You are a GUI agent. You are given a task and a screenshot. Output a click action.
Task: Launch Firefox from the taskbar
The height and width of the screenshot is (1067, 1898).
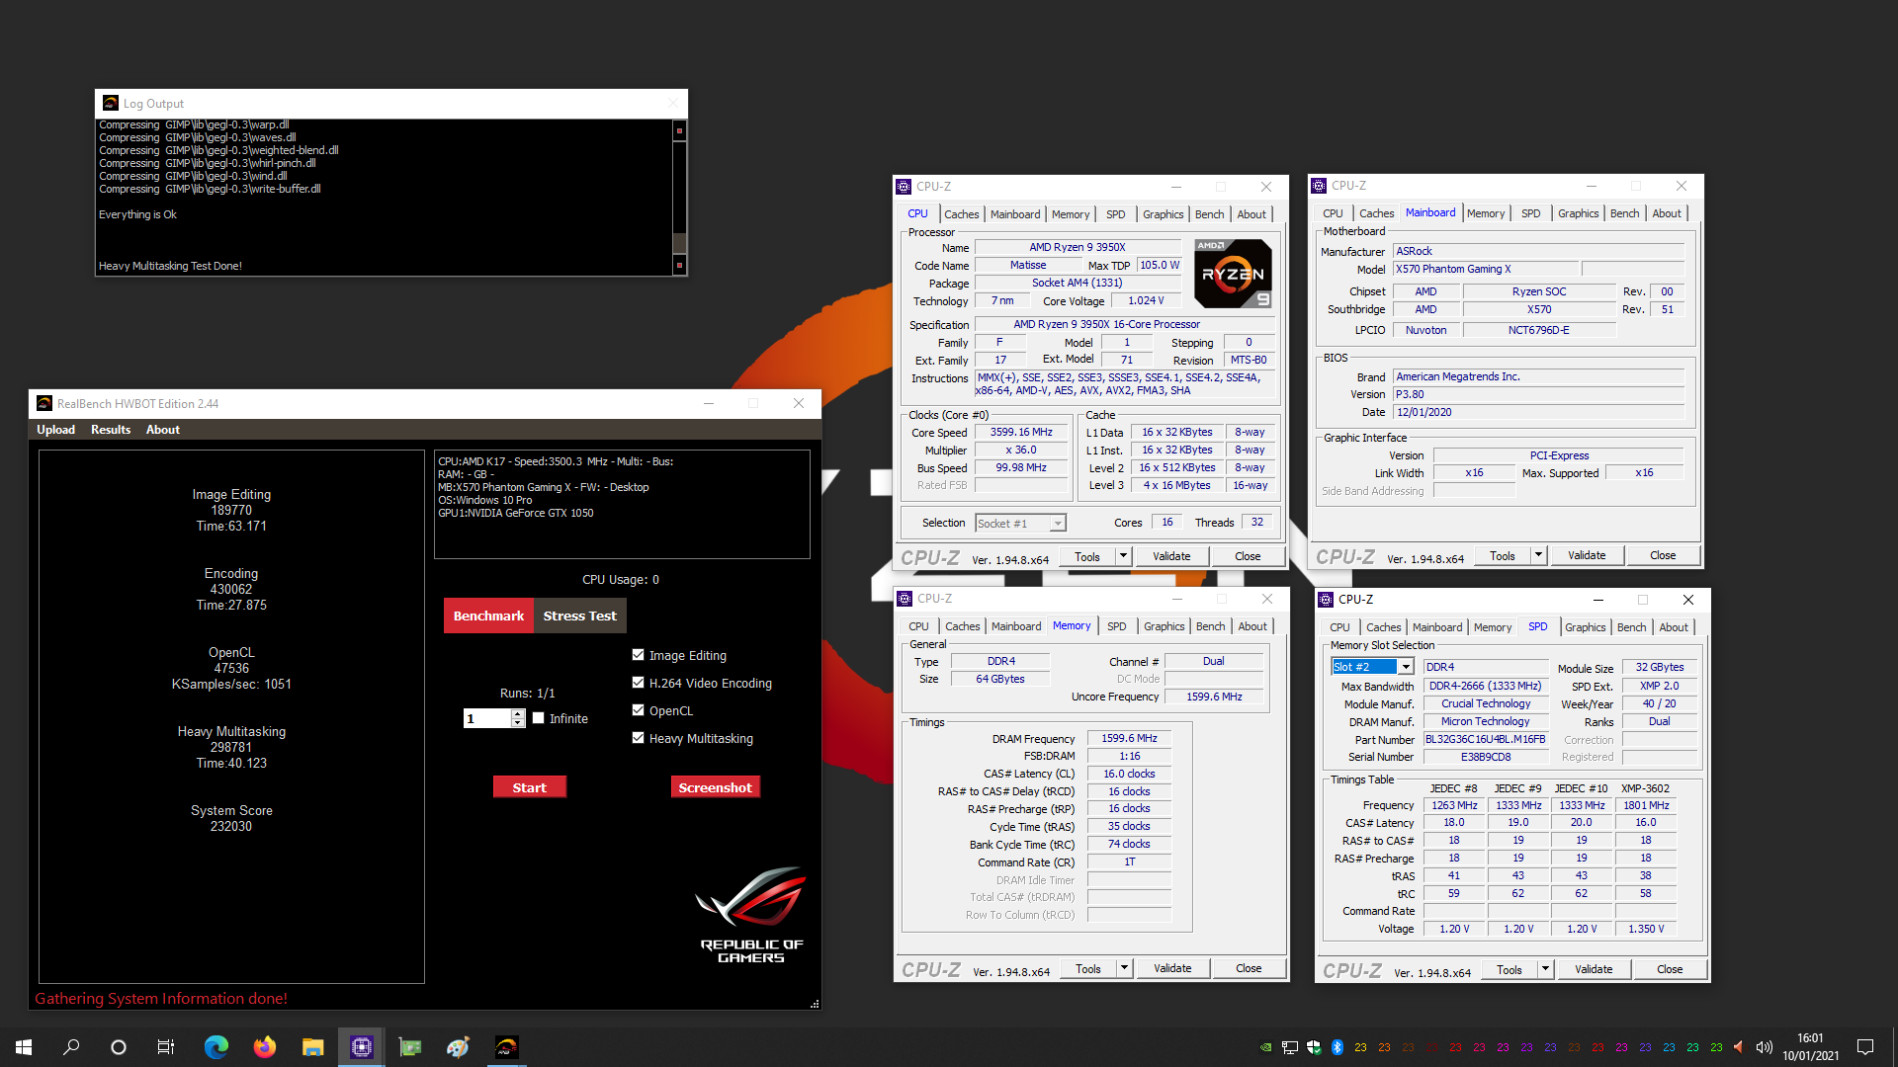pos(264,1047)
